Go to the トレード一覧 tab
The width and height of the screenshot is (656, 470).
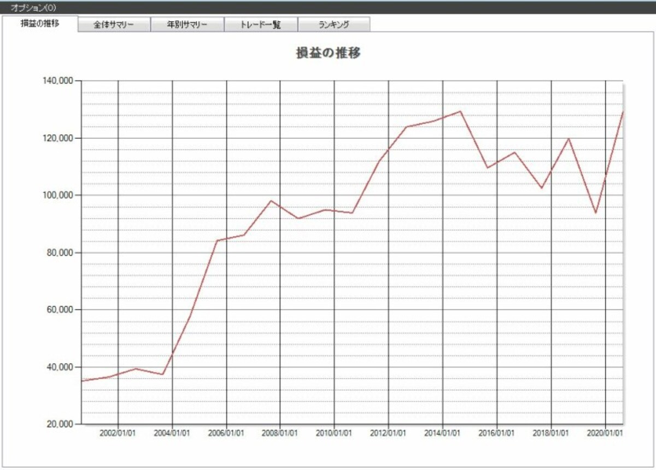[x=261, y=25]
